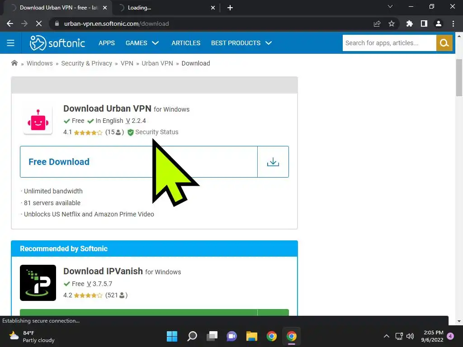Click the scrollbar down arrow

pyautogui.click(x=459, y=321)
